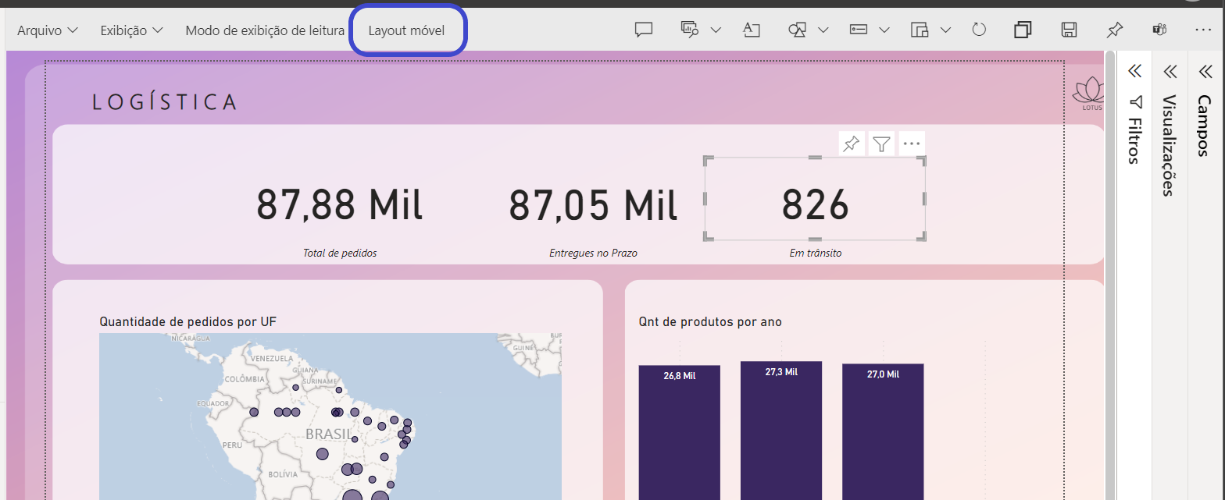Click the Em trânsito label
This screenshot has height=500, width=1225.
pos(816,254)
